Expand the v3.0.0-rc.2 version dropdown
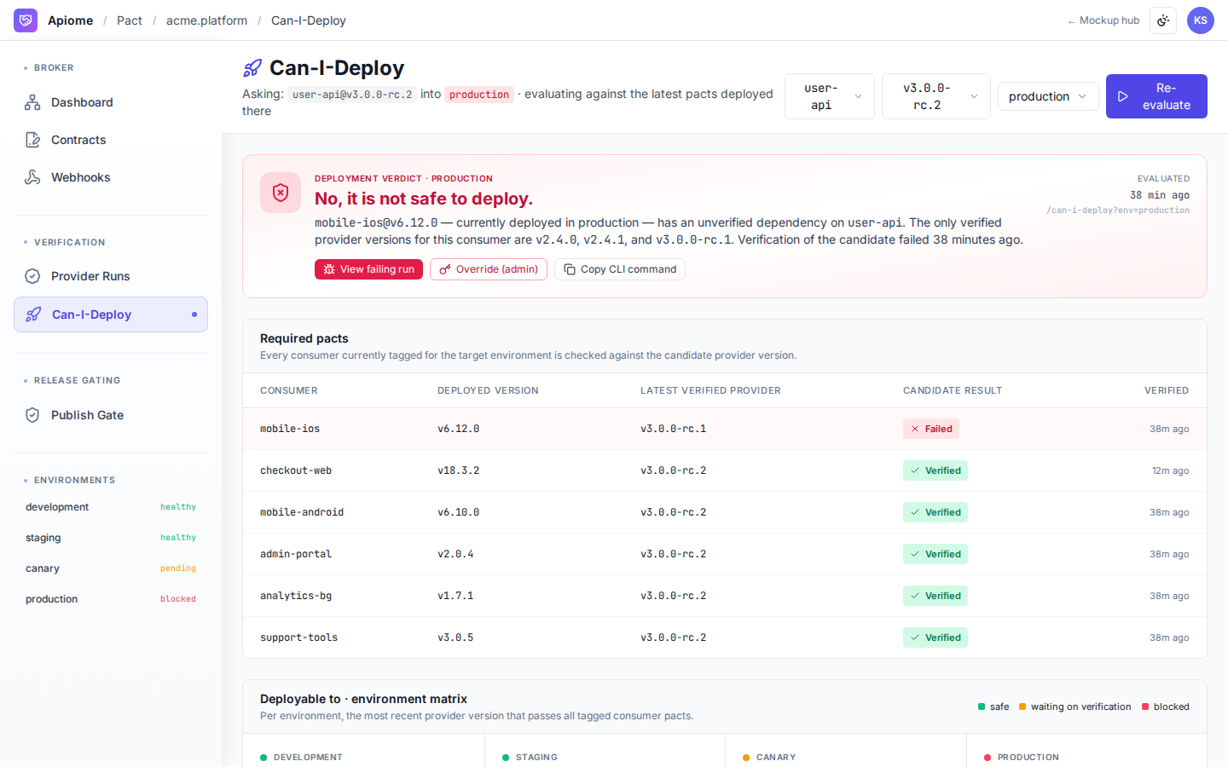Viewport: 1228px width, 767px height. point(936,96)
